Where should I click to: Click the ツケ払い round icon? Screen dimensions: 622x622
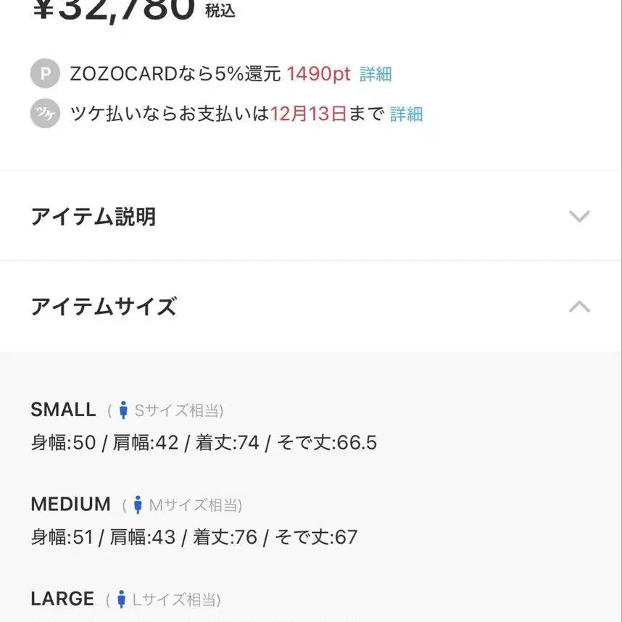(44, 114)
